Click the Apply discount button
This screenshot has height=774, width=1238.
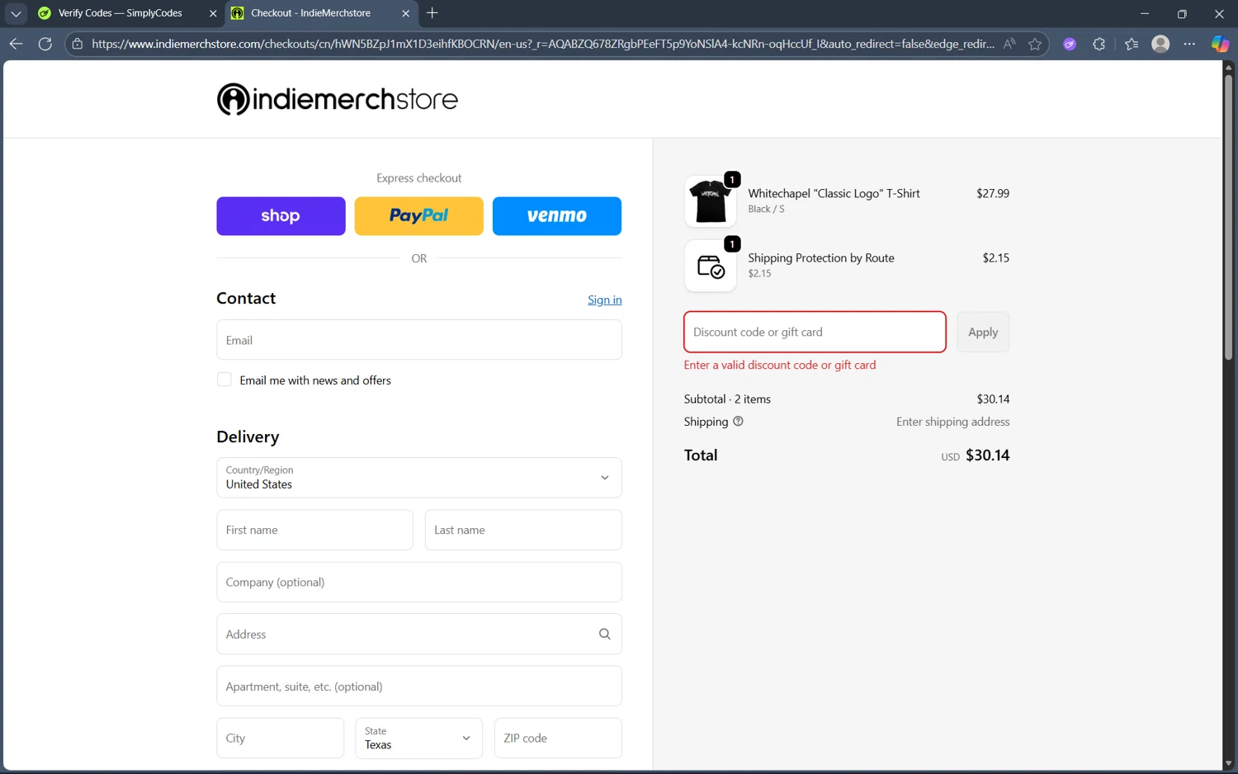[983, 332]
